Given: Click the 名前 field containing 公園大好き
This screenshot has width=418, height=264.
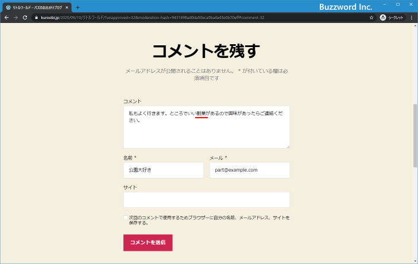Looking at the screenshot, I should [x=164, y=170].
